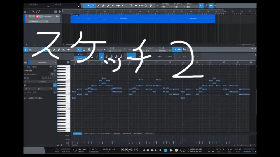Choose the quarter note value
Viewport: 280px width, 157px height.
101,56
